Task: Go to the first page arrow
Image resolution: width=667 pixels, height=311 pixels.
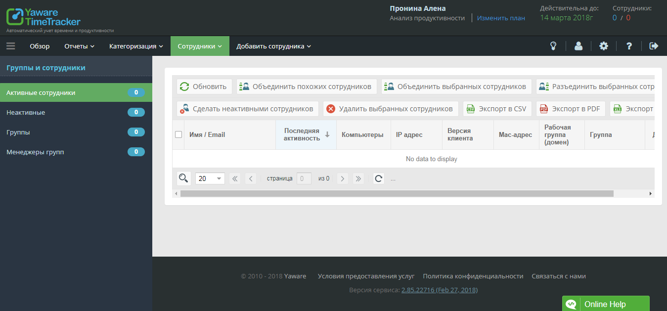Action: (235, 178)
